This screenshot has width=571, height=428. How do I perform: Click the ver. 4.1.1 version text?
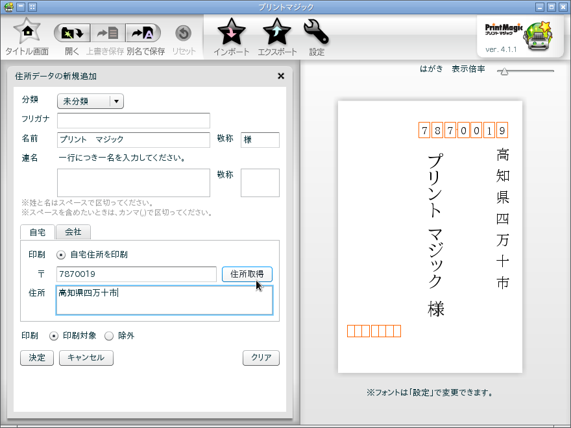501,49
